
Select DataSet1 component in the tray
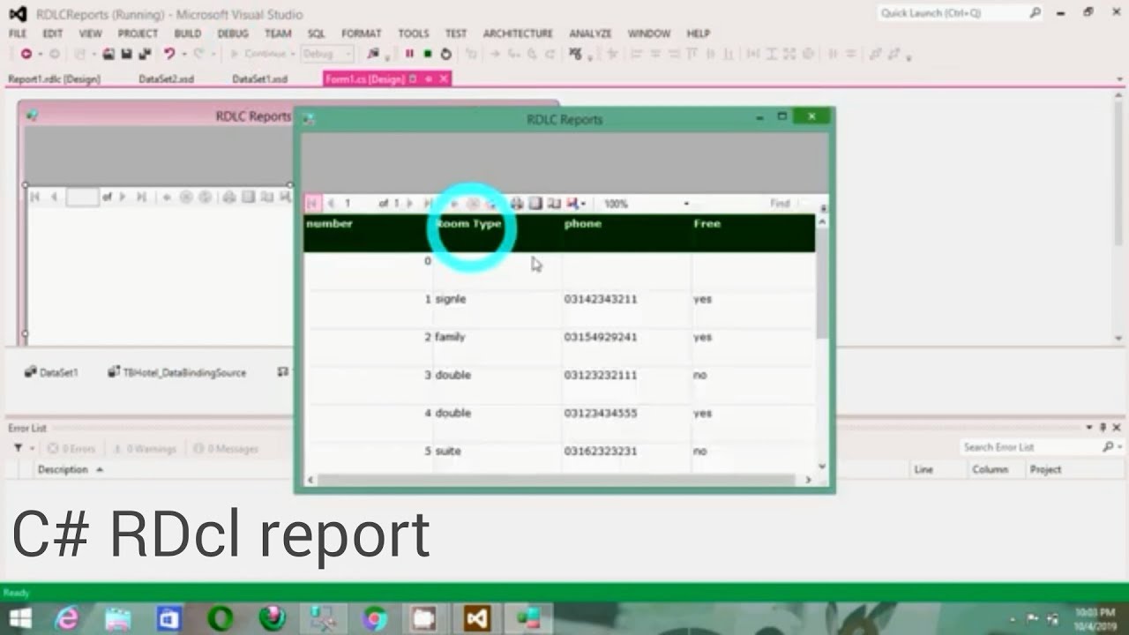[x=51, y=373]
